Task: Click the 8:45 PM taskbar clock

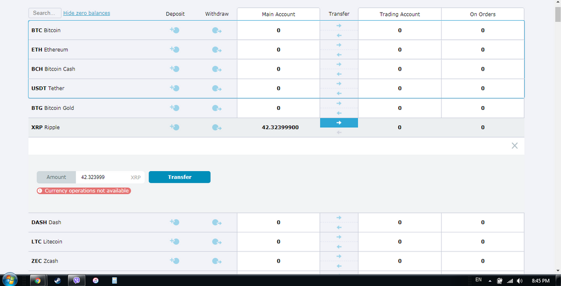Action: (x=541, y=281)
